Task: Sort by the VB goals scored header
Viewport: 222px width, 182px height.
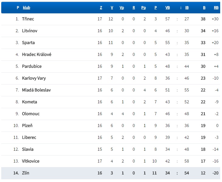Action: point(168,8)
